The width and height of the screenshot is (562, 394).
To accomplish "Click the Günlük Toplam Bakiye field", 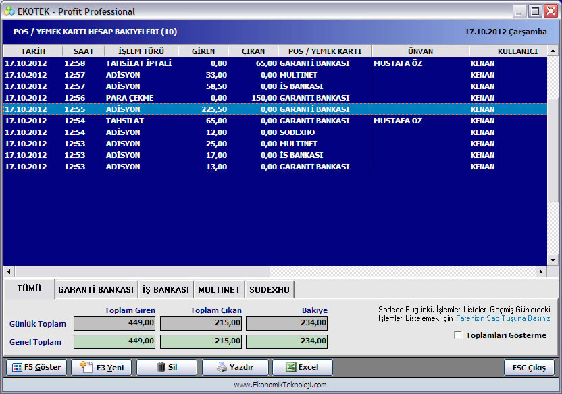I will click(x=286, y=323).
